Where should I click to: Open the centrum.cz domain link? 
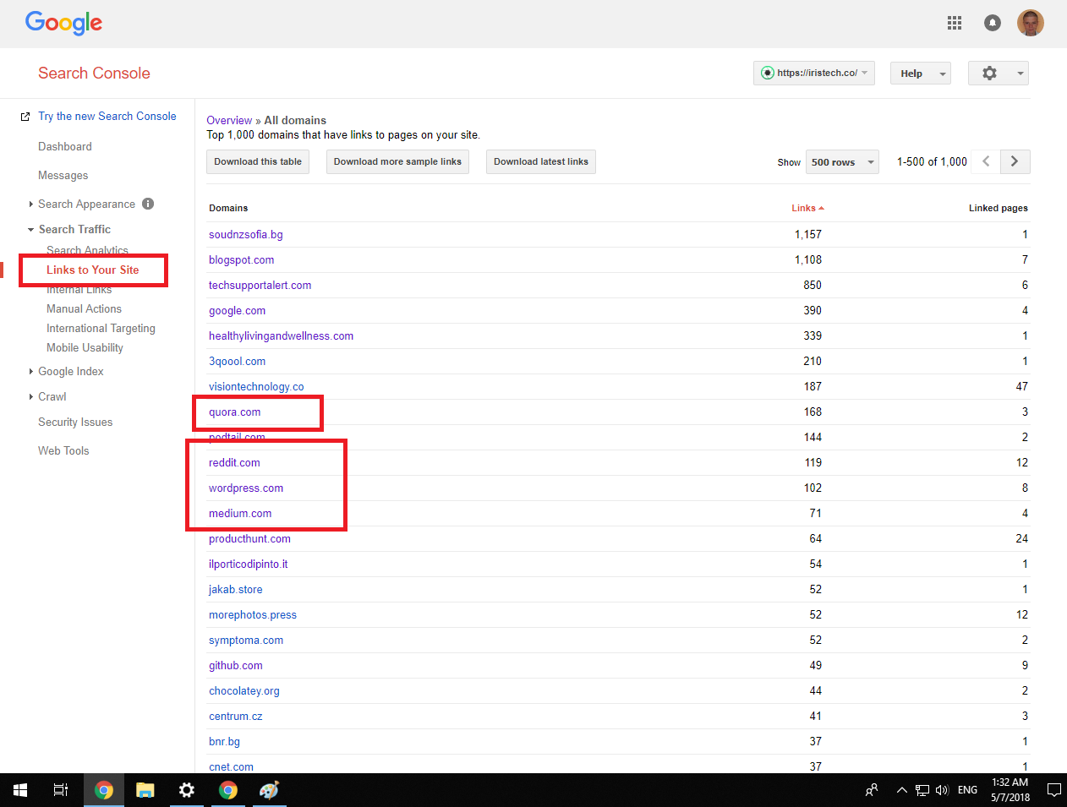click(x=236, y=716)
